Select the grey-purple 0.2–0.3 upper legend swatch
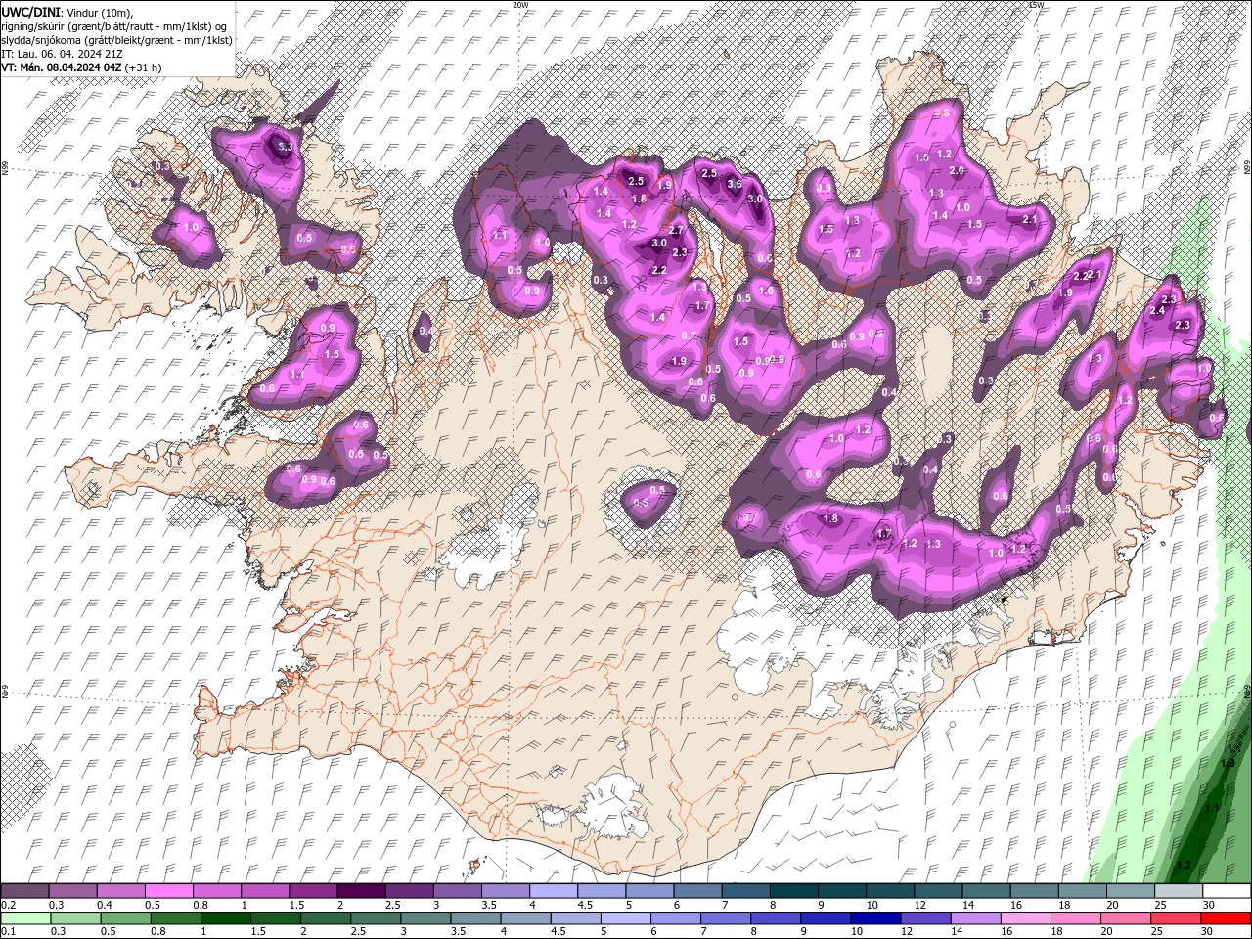This screenshot has height=939, width=1252. point(25,891)
